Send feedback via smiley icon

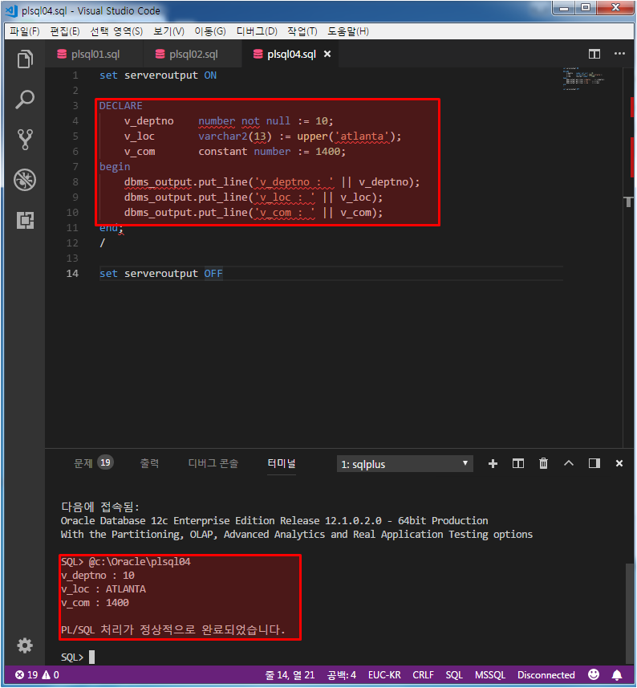point(594,674)
